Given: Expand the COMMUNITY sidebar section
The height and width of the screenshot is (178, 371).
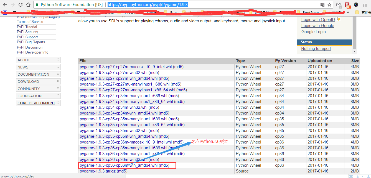Looking at the screenshot, I should point(39,89).
